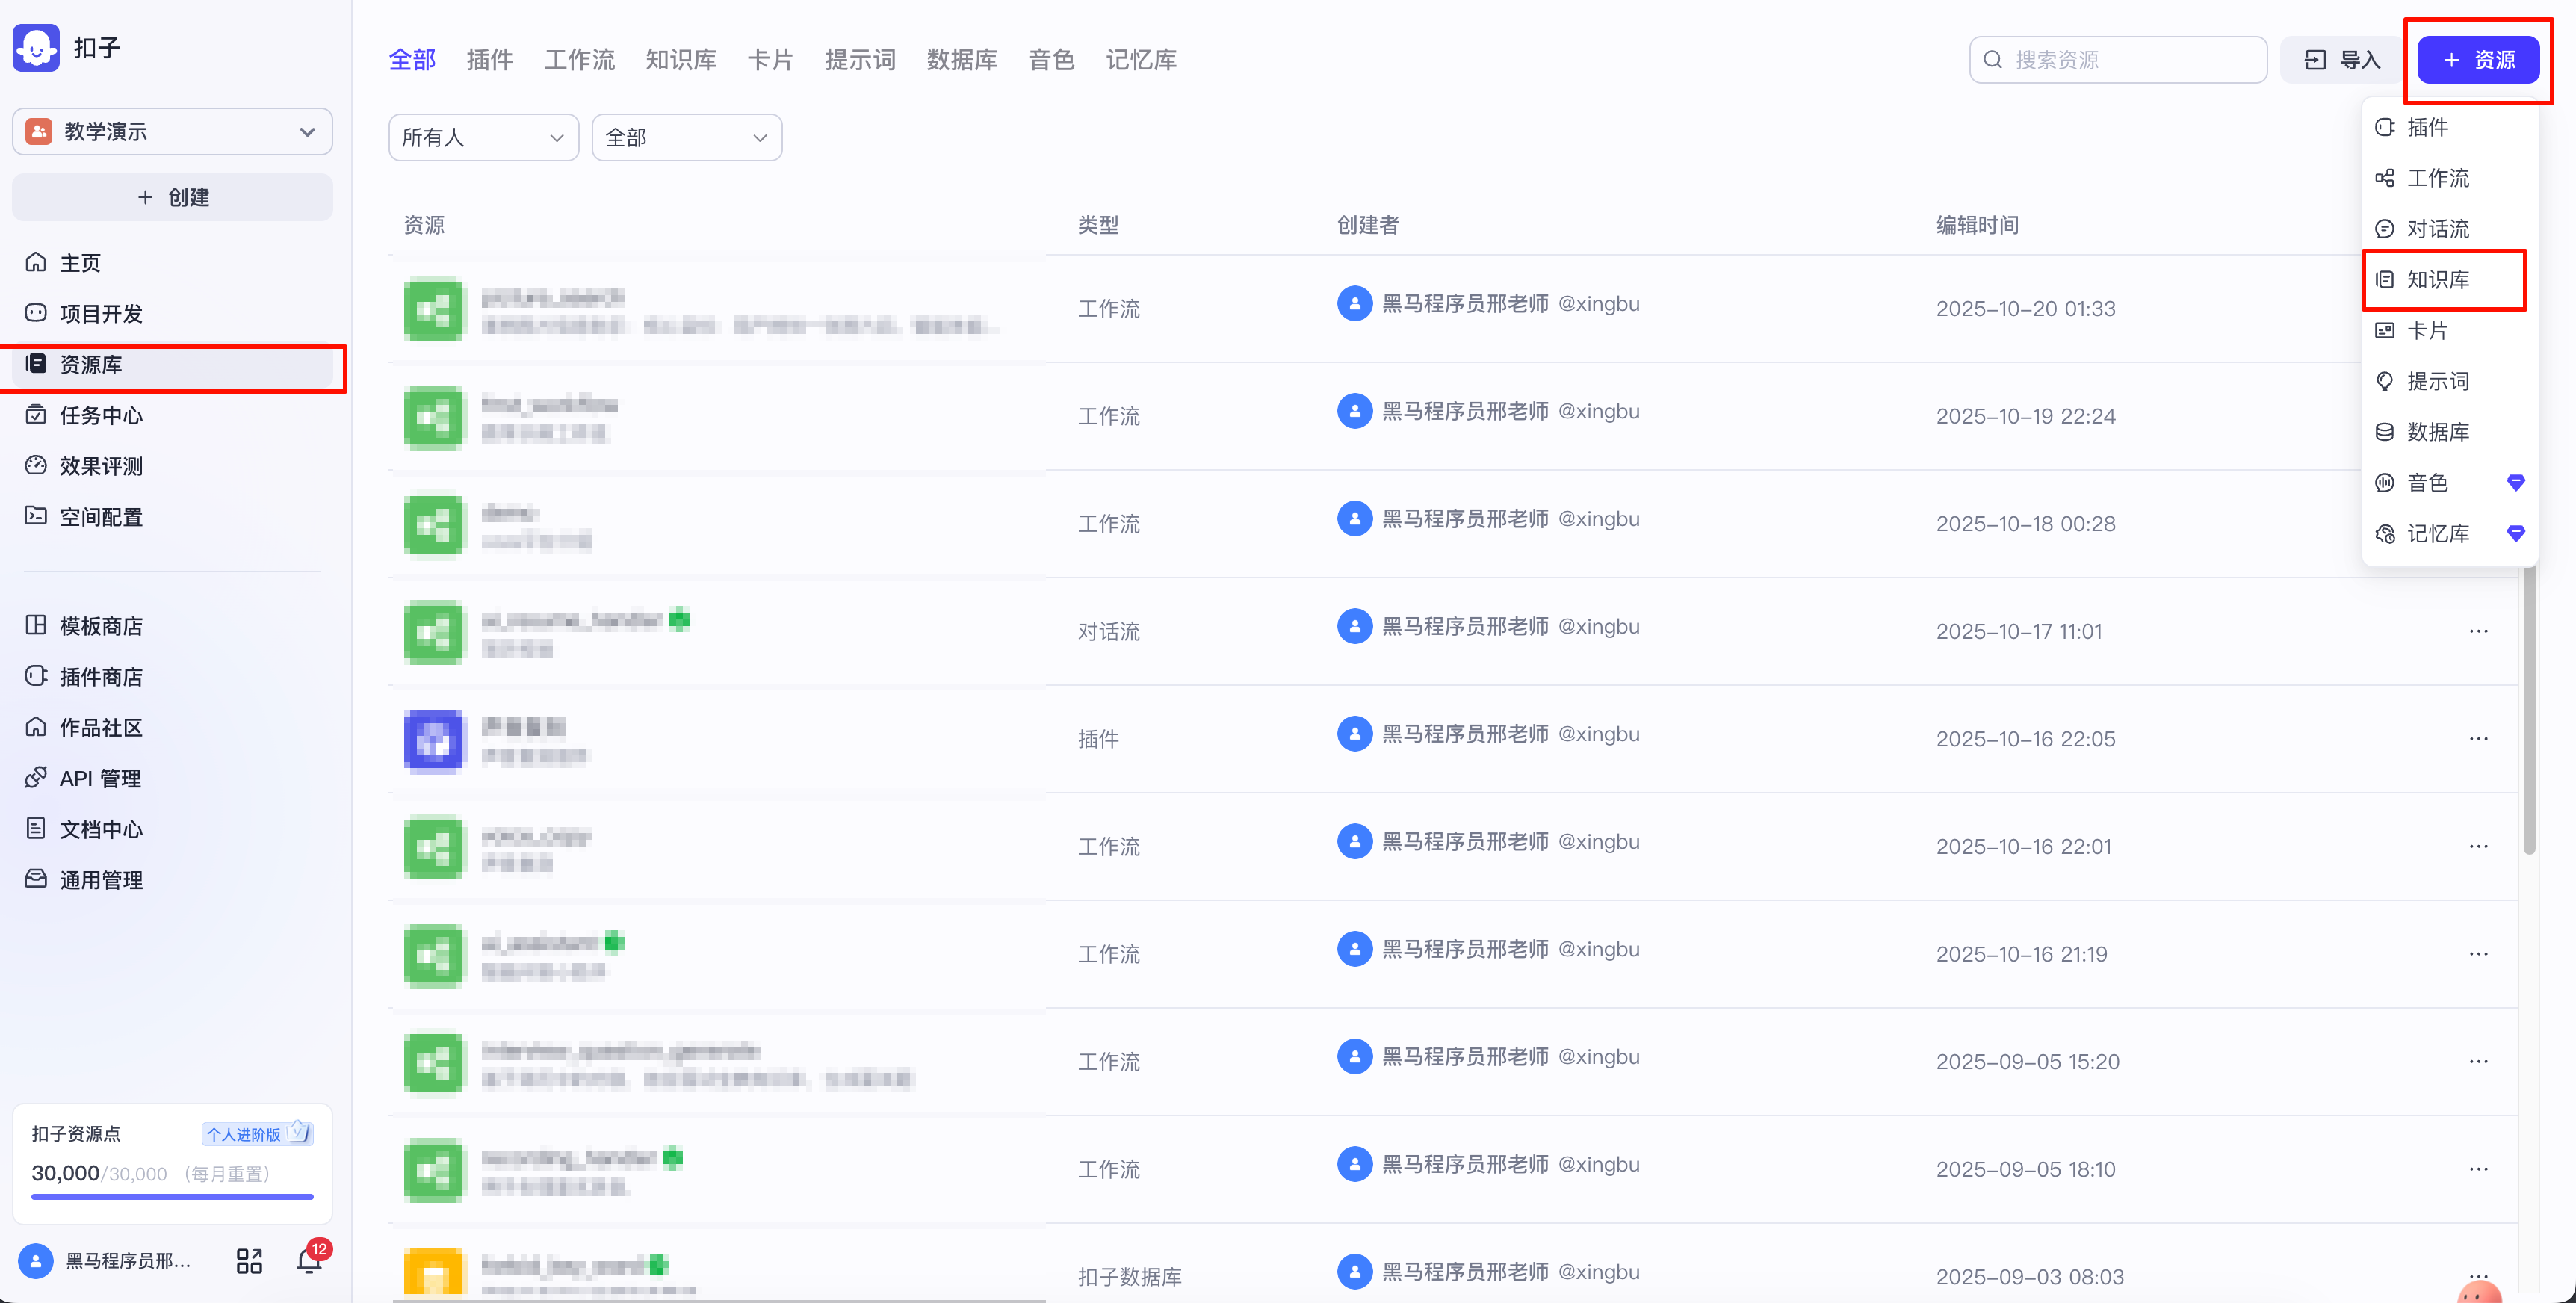Click more options for 2025-10-17 11:01 row
The image size is (2576, 1303).
tap(2478, 630)
